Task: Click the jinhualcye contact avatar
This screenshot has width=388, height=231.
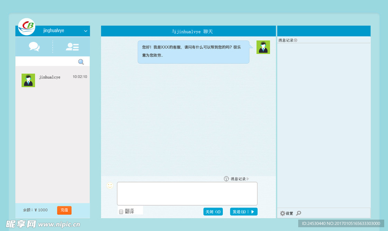Action: pos(28,80)
